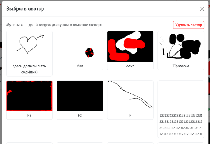Select the сохр red and white drawing
The image size is (210, 144).
130,46
